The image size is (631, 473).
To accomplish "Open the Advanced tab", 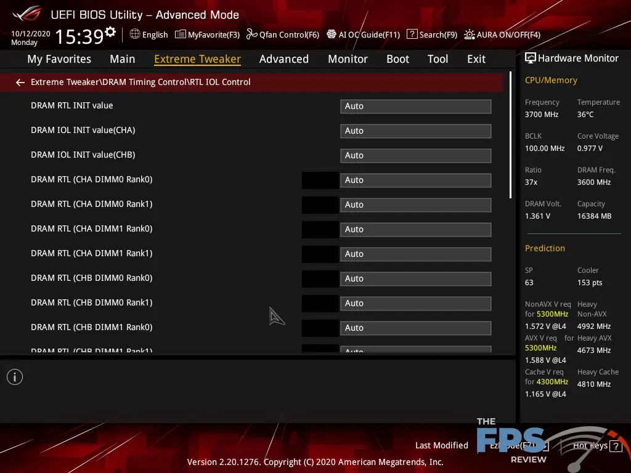I will [x=283, y=59].
